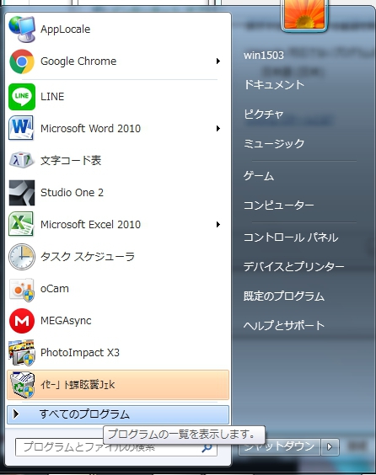
Task: Open the タスク スケジューラ clock icon
Action: (x=22, y=257)
